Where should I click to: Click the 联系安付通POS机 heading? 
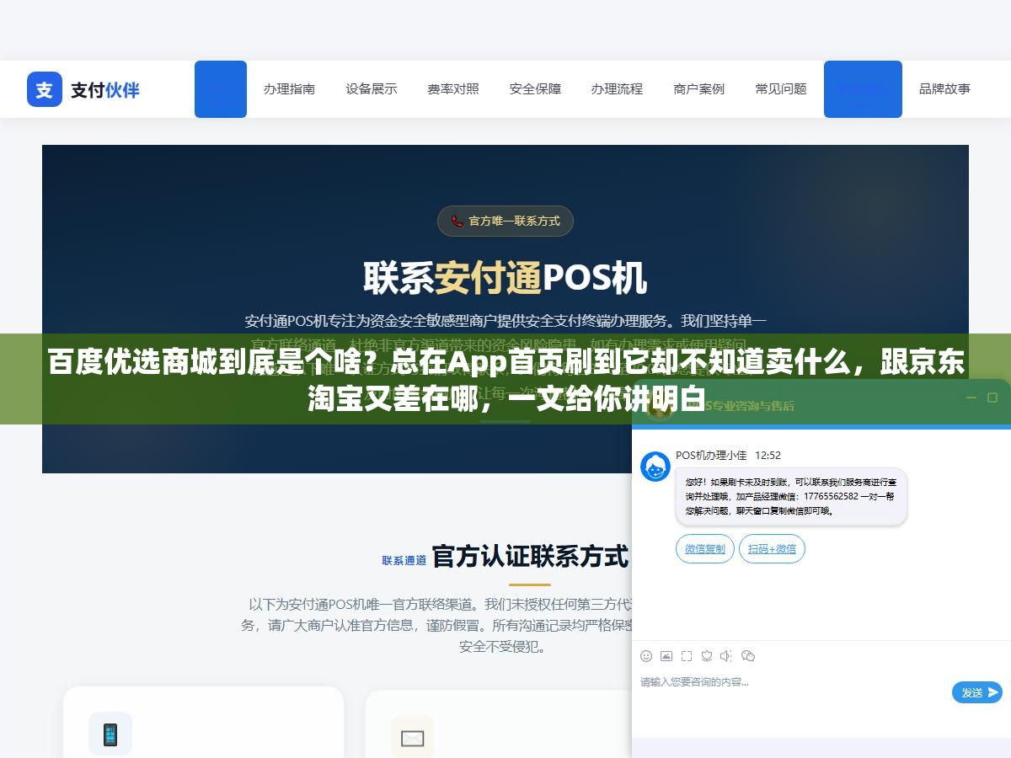pyautogui.click(x=505, y=278)
